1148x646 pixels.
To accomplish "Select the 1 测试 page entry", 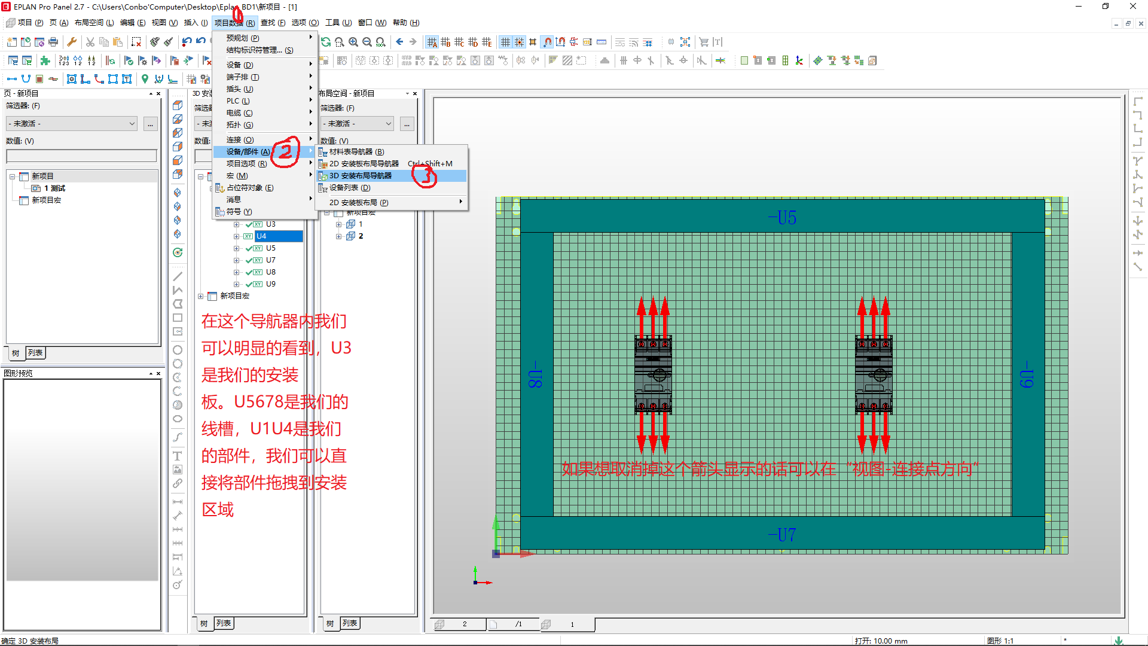I will pos(56,188).
